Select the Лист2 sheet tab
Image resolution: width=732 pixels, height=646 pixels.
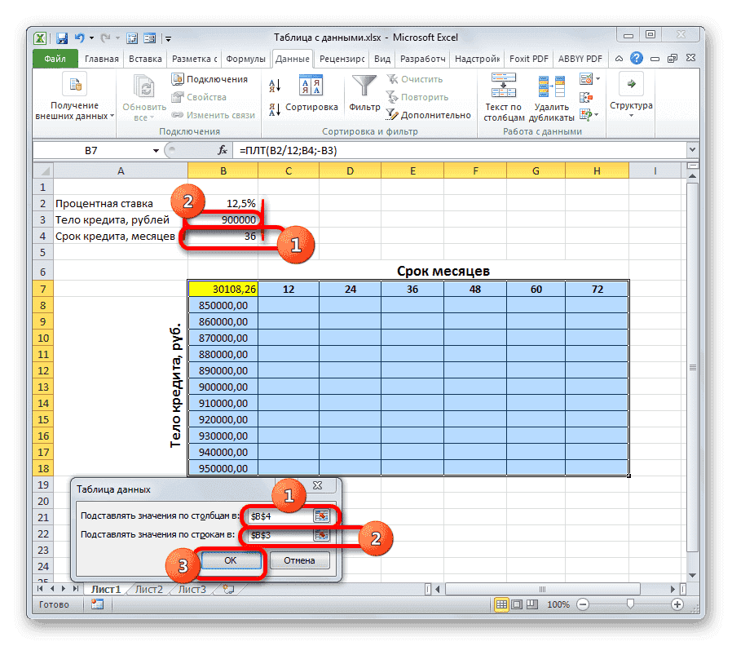[150, 588]
